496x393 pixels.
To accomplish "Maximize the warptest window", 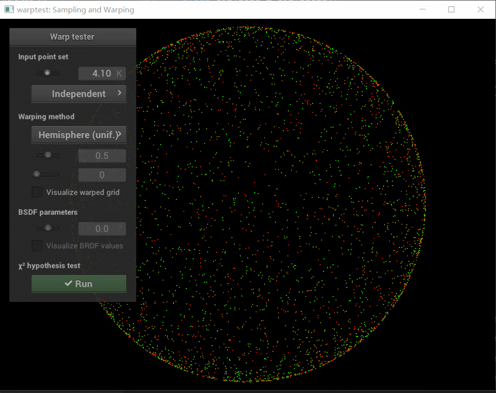I will pyautogui.click(x=451, y=9).
